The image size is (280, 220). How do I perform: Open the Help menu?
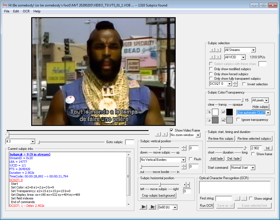click(x=37, y=11)
